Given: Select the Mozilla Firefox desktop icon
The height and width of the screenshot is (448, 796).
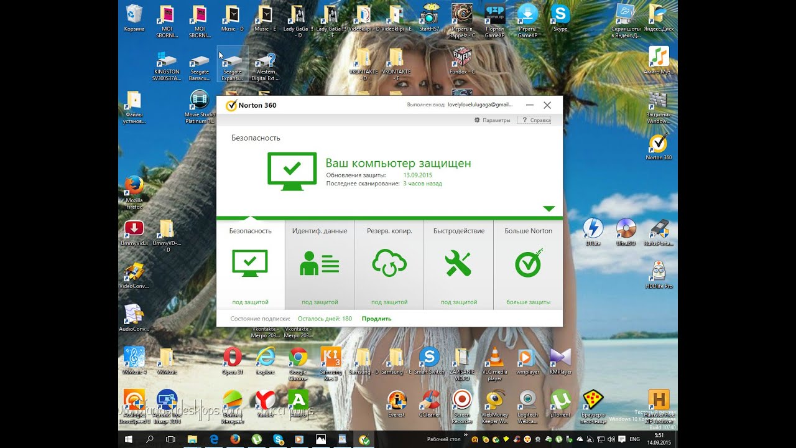Looking at the screenshot, I should [x=134, y=192].
